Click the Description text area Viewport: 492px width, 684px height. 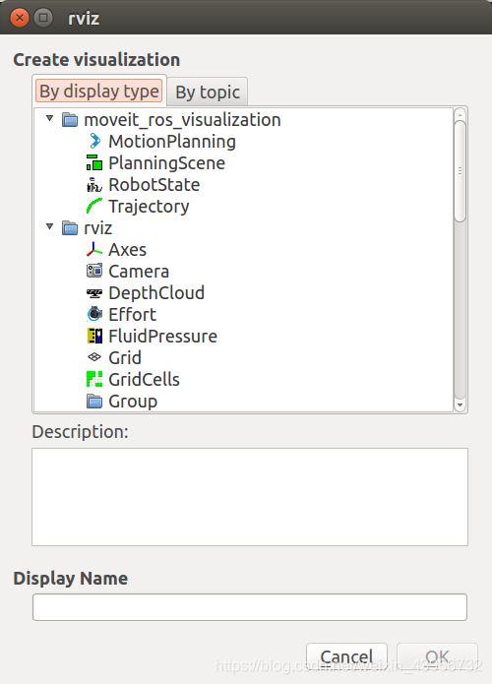click(250, 497)
